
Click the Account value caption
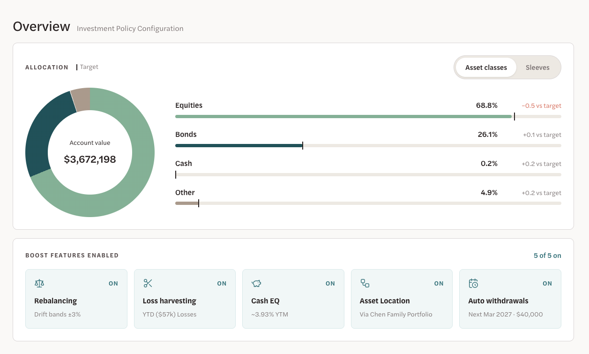90,143
